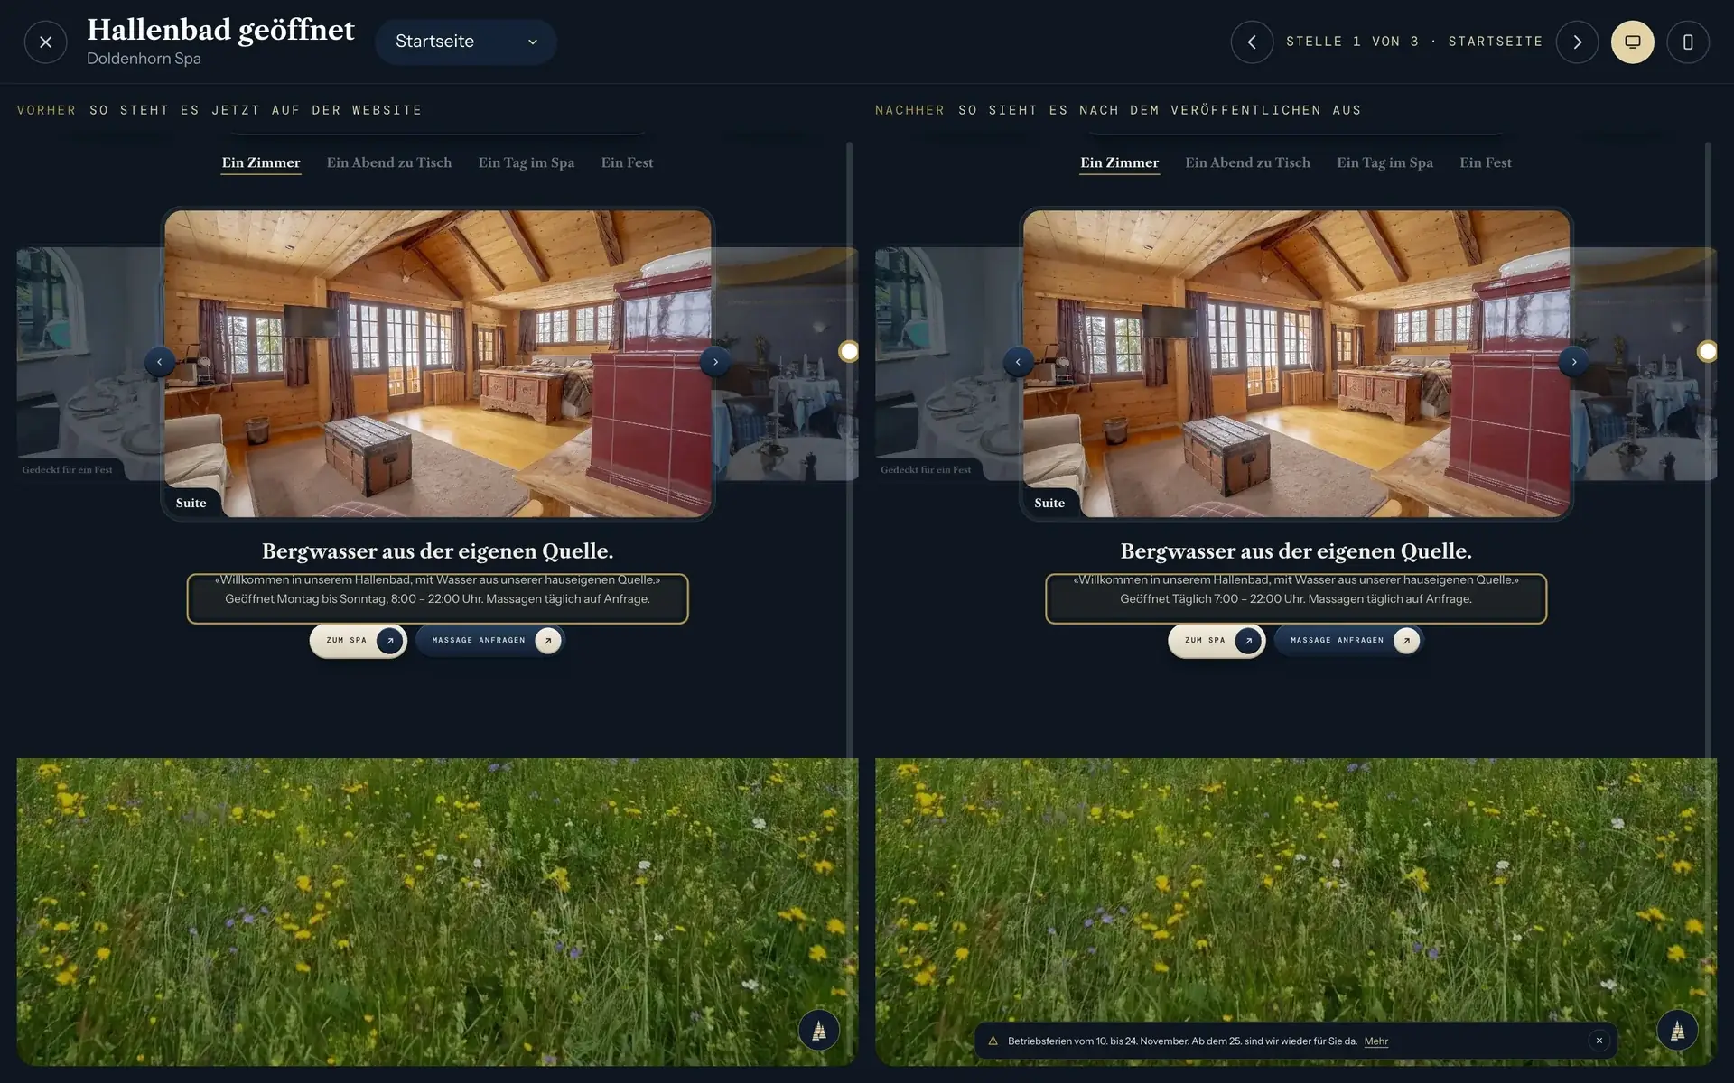Click scroll position marker in Nachher pane
The width and height of the screenshot is (1734, 1083).
coord(1707,351)
